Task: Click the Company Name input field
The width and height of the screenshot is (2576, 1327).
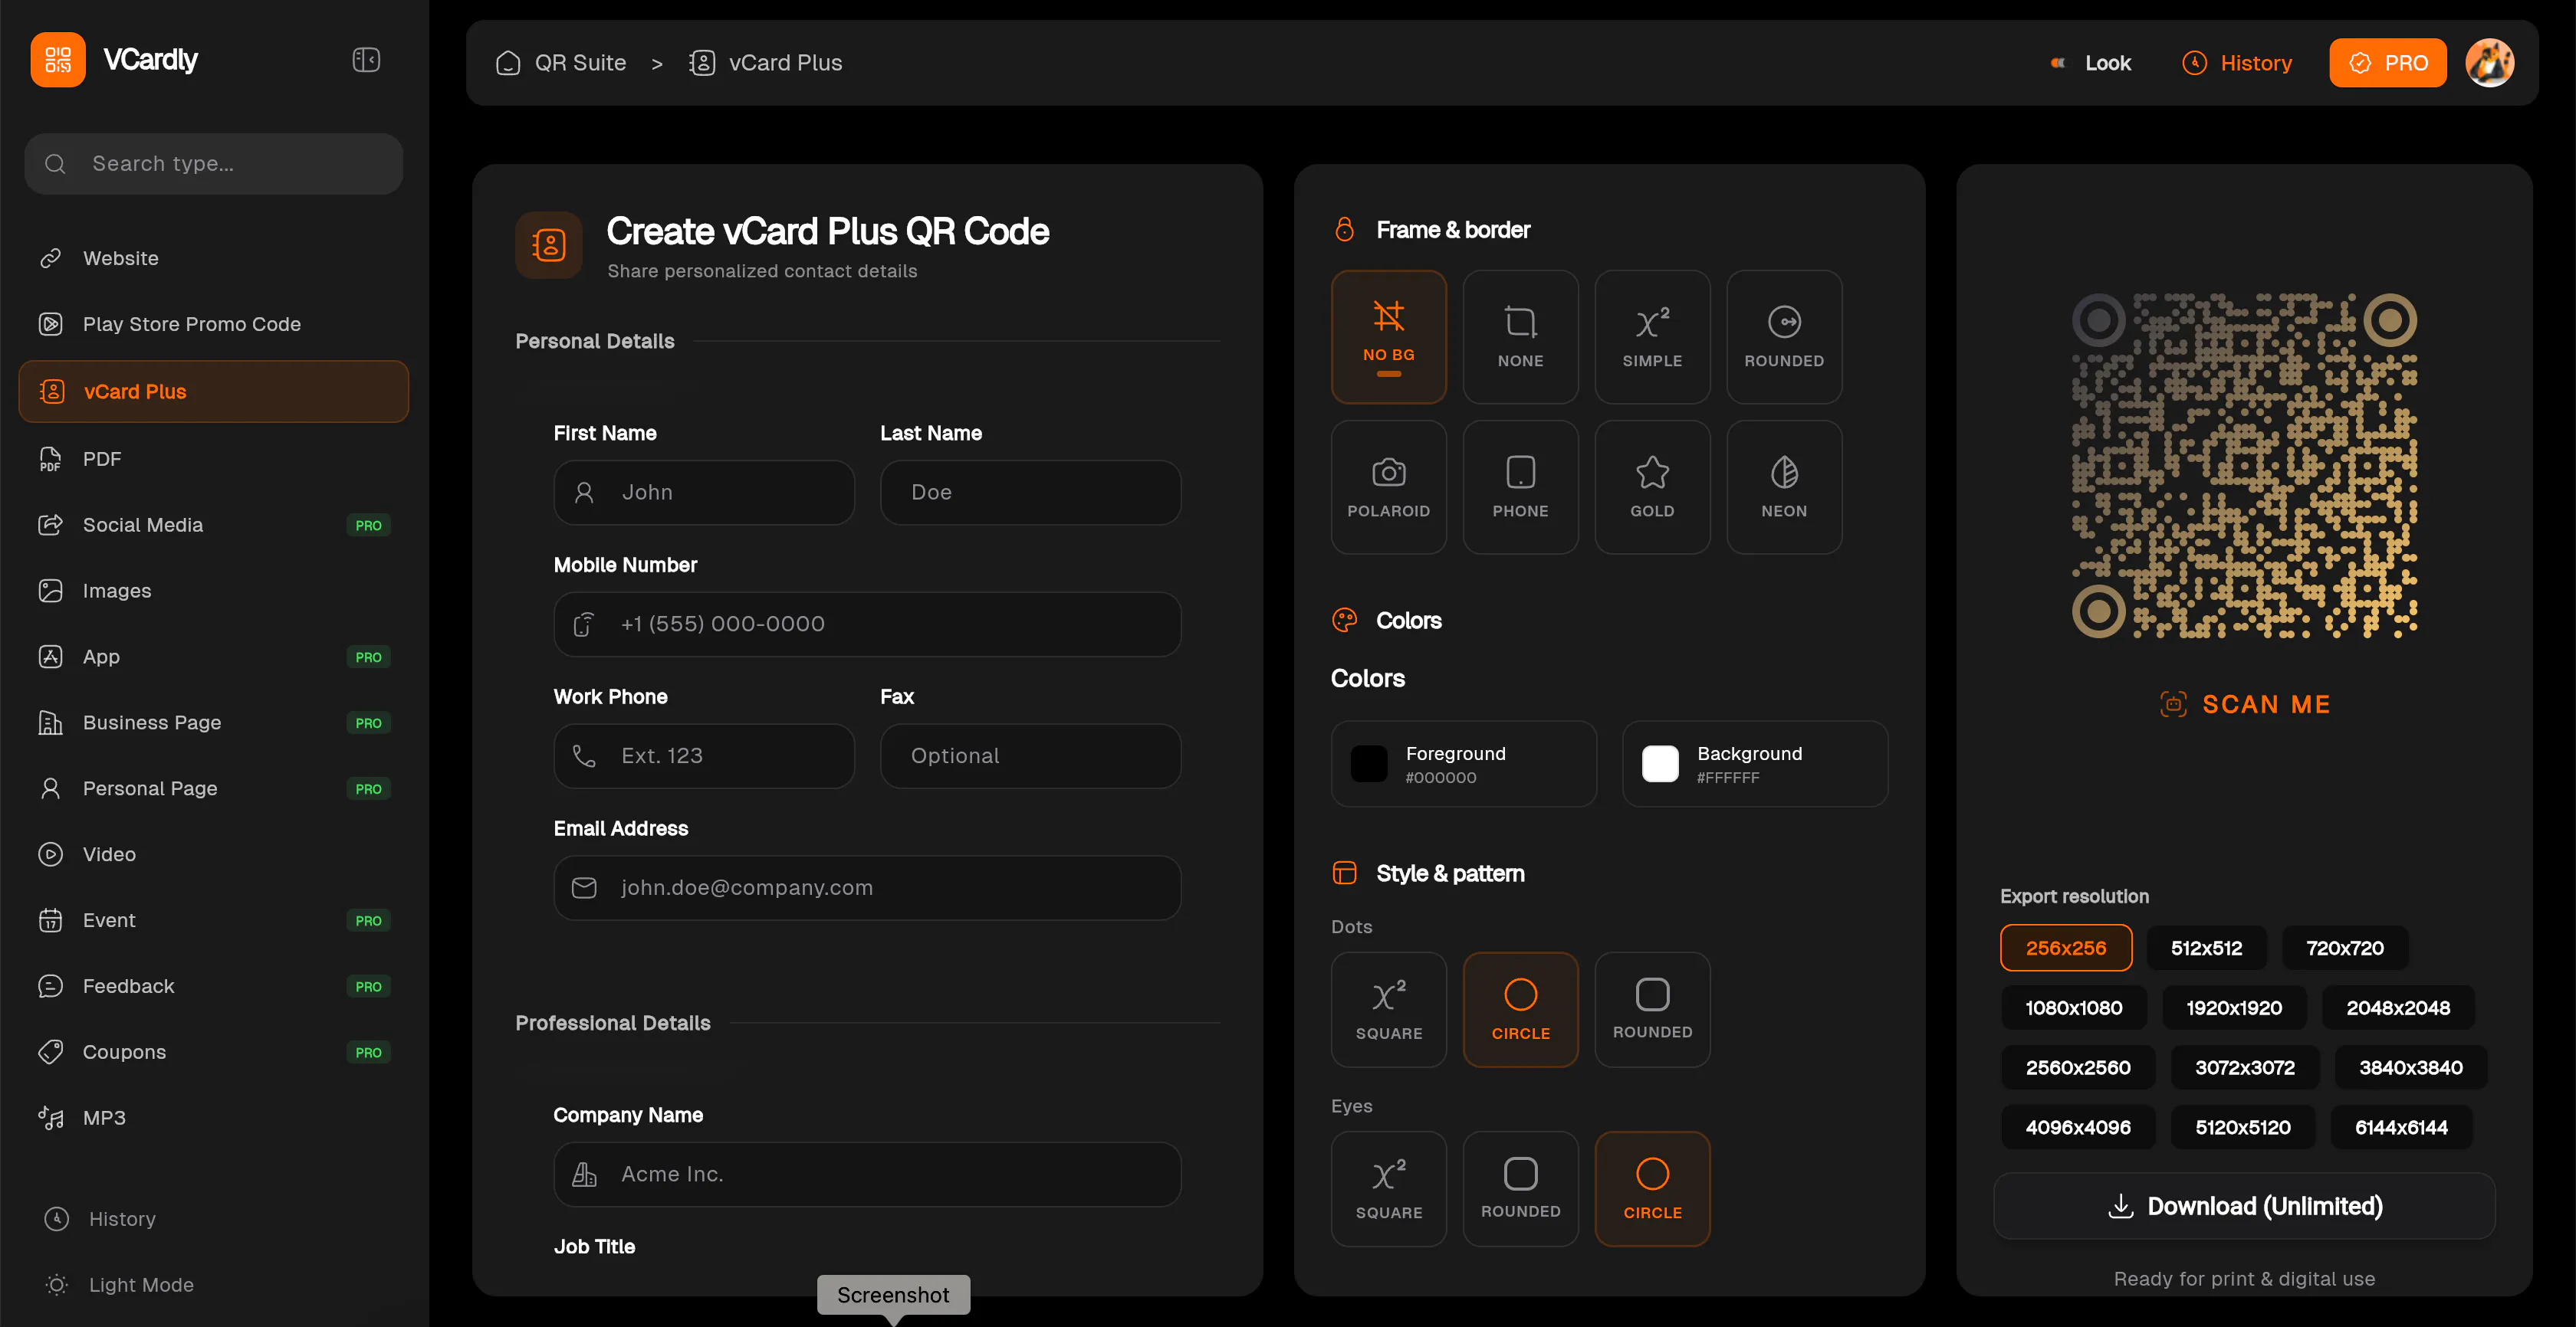Action: (x=867, y=1174)
